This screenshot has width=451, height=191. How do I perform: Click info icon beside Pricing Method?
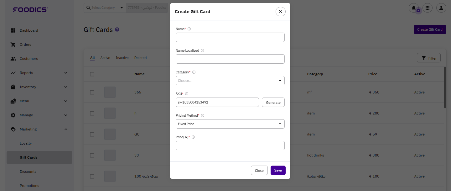(203, 115)
